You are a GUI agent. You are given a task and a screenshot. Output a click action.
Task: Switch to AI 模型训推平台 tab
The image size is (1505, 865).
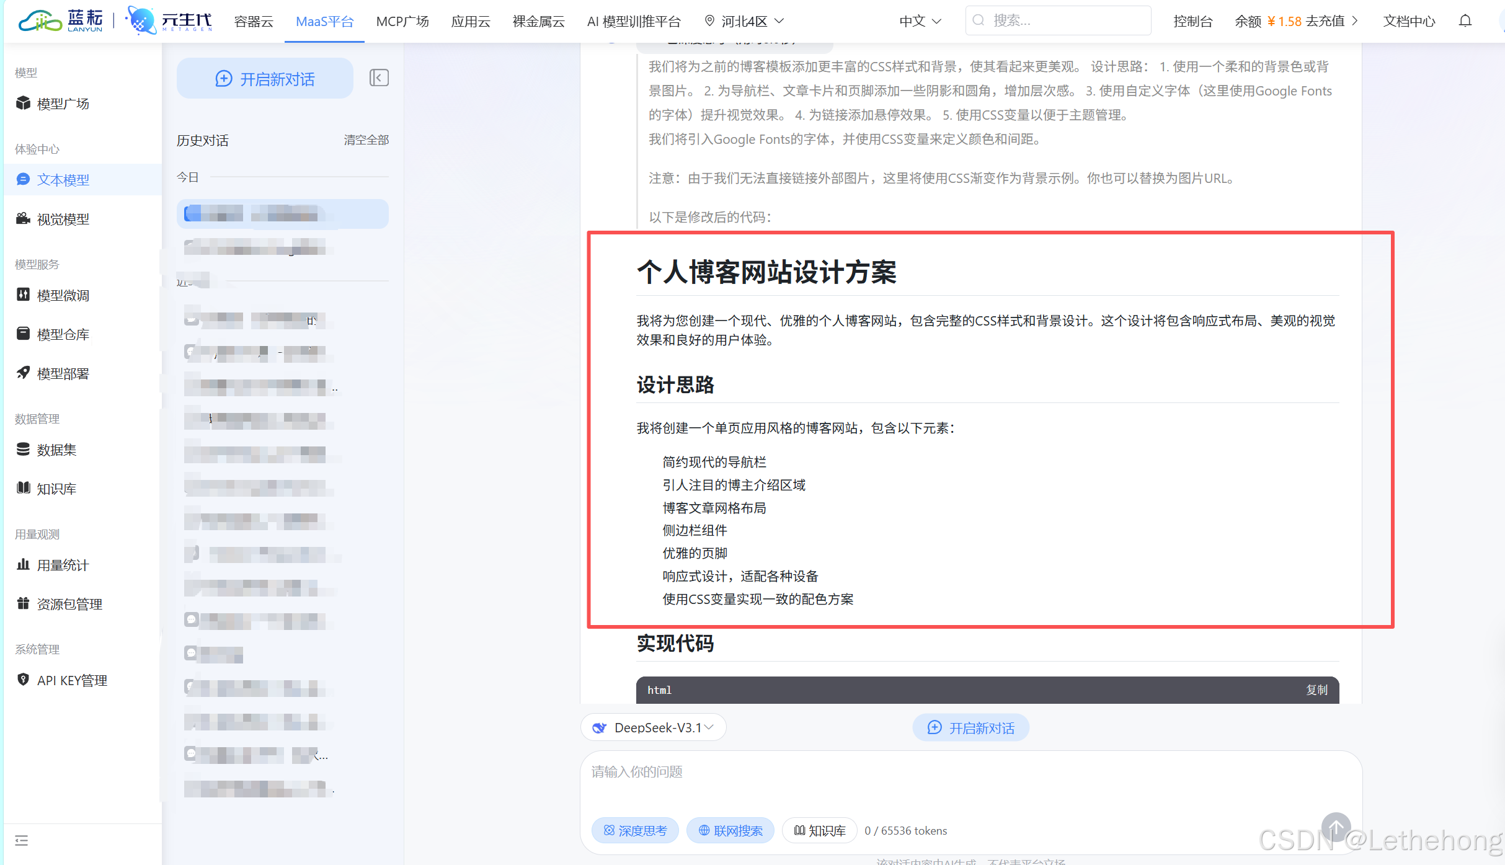634,21
